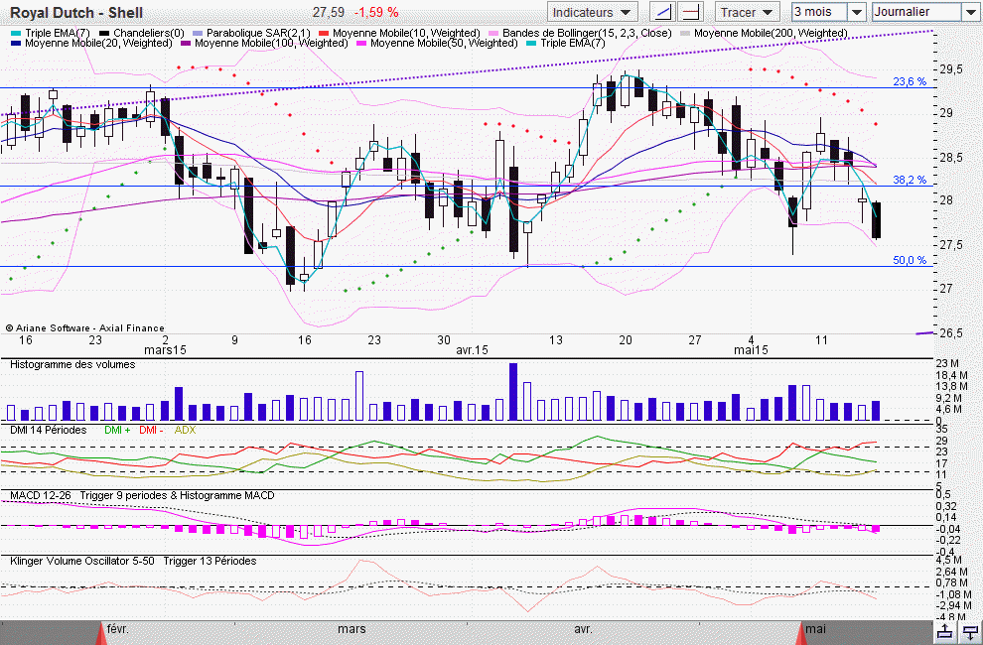Image resolution: width=983 pixels, height=645 pixels.
Task: Click the pink Bandes de Bollinger legend swatch
Action: (493, 33)
